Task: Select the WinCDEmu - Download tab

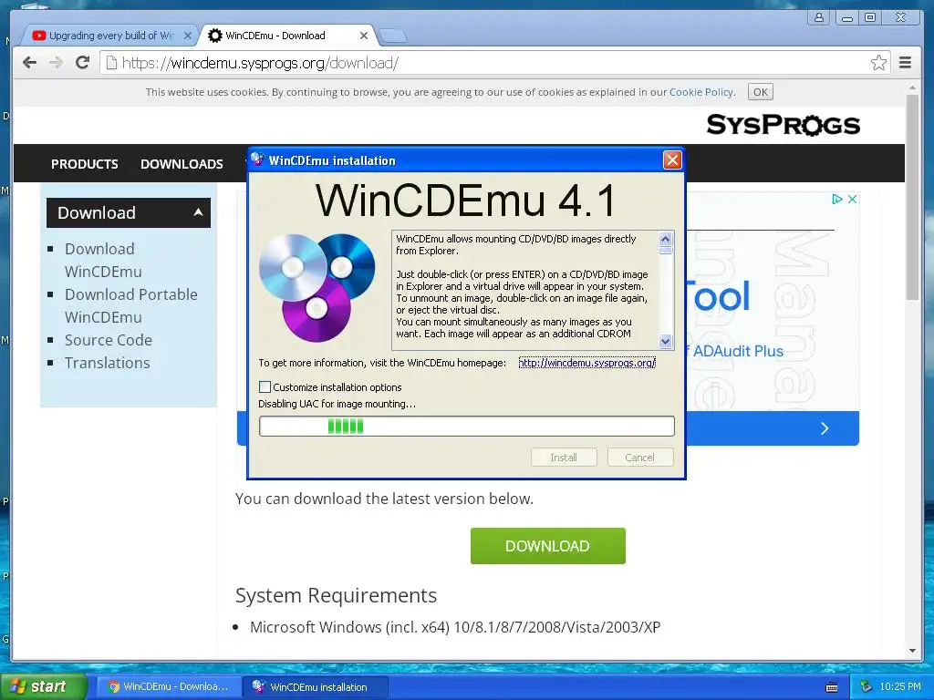Action: pos(287,36)
